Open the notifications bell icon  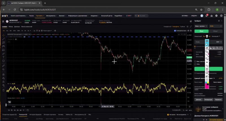(206, 16)
